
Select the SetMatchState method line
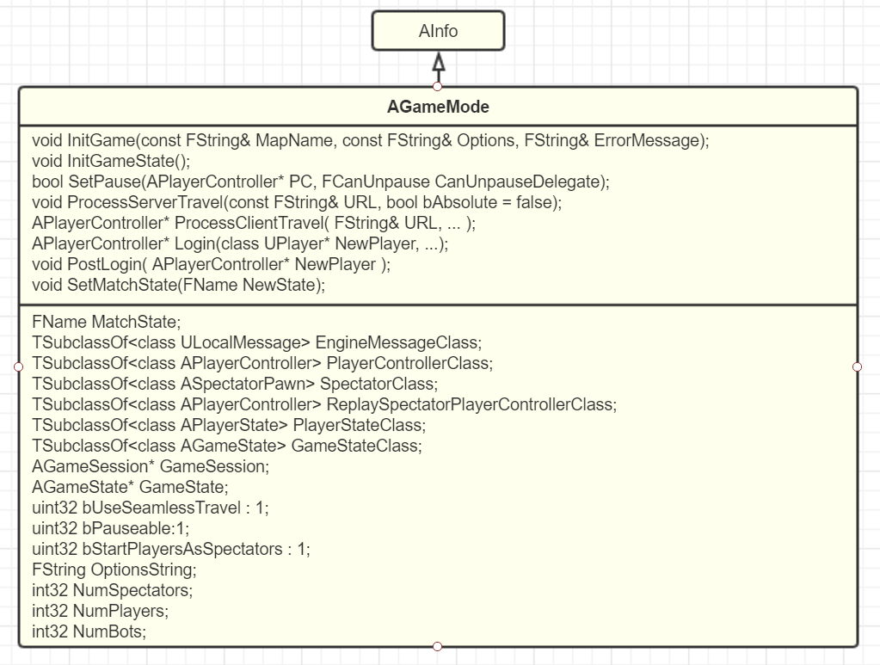tap(178, 285)
